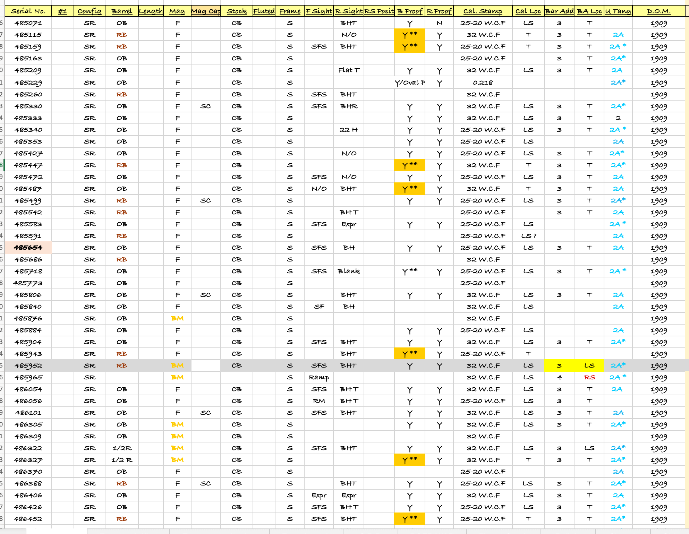
Task: Select the Blank cell in row 485718
Action: pos(349,271)
